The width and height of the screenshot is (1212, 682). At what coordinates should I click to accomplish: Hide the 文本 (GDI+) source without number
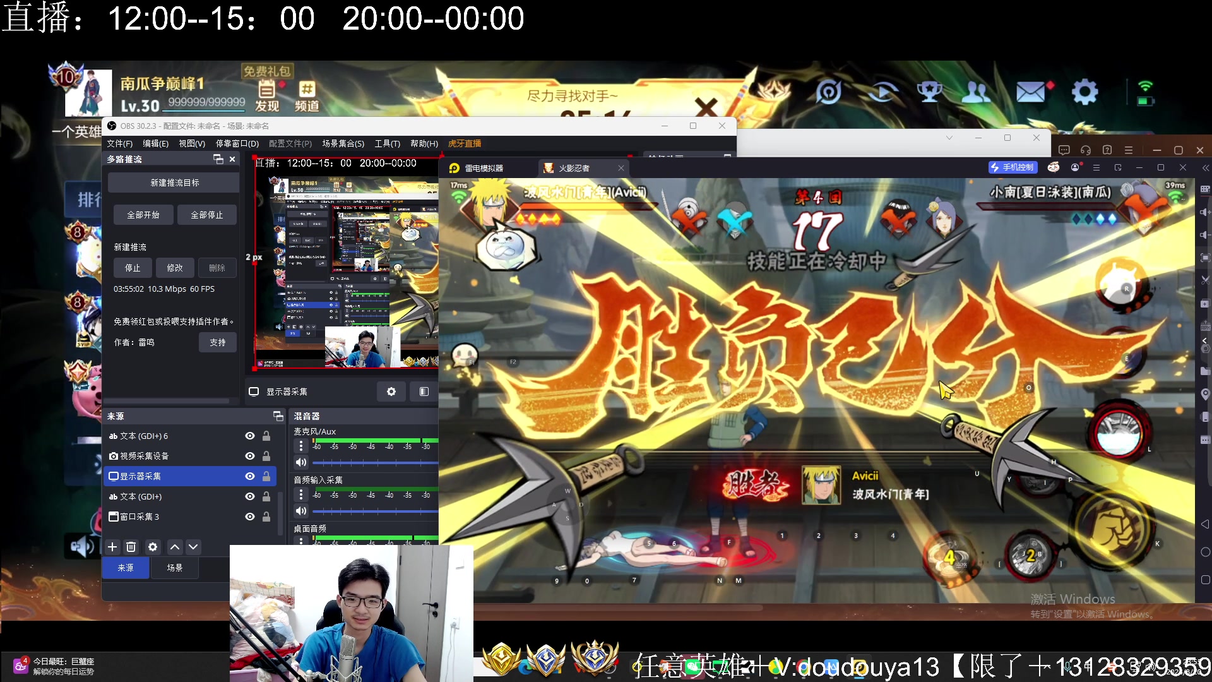click(250, 496)
